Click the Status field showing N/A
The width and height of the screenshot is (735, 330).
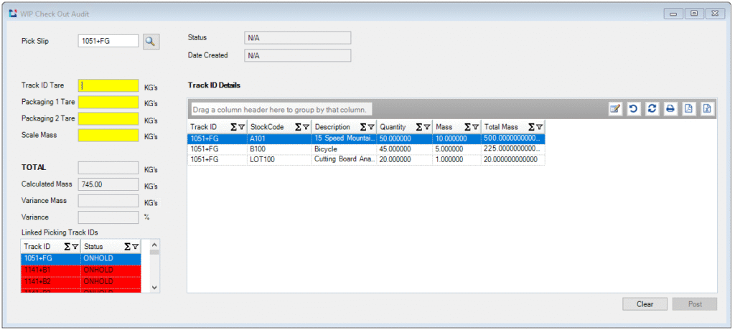coord(298,38)
